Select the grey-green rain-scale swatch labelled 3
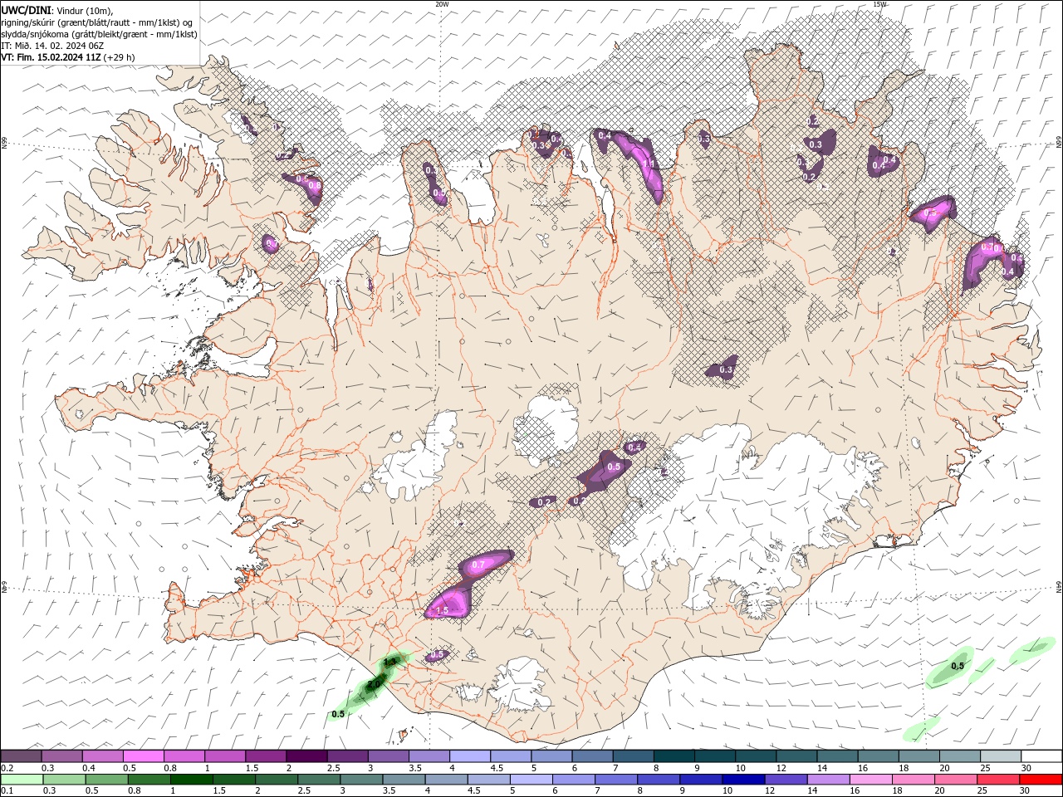Image resolution: width=1063 pixels, height=797 pixels. point(360,780)
